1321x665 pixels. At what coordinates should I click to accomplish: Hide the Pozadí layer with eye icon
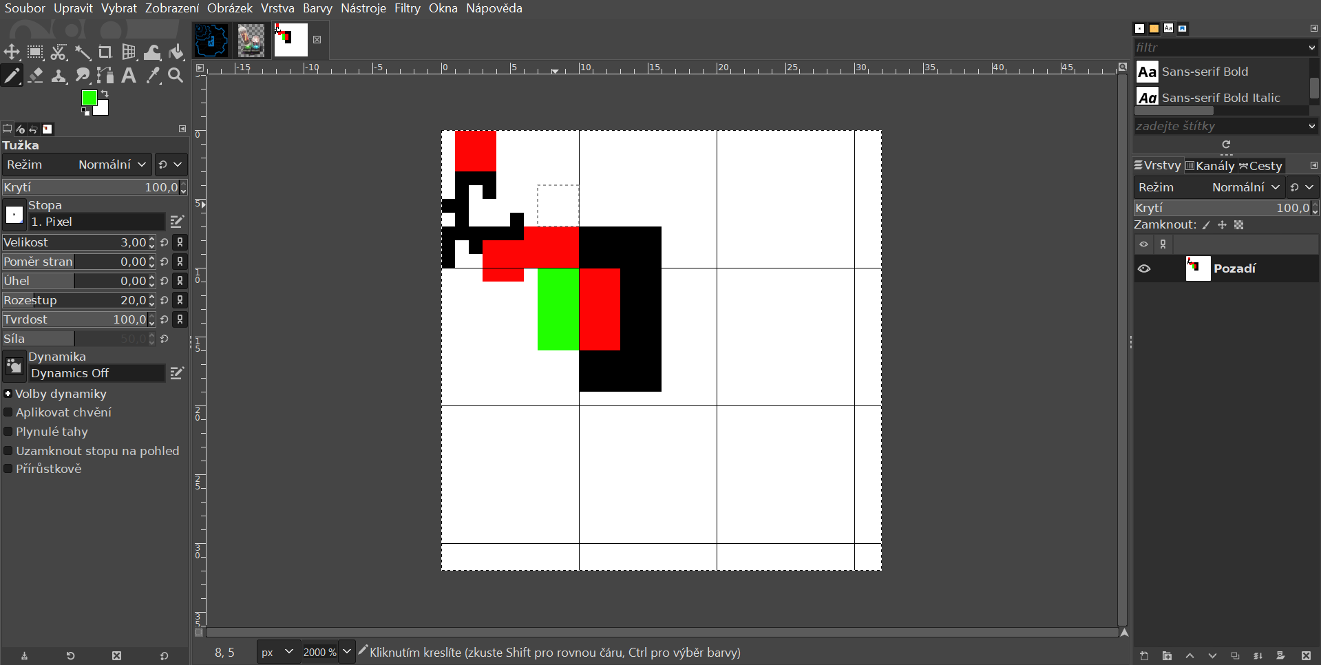[1144, 268]
